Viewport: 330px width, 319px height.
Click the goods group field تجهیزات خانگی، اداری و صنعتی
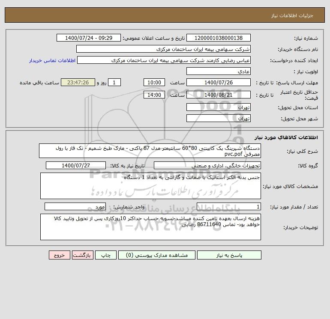[207, 165]
